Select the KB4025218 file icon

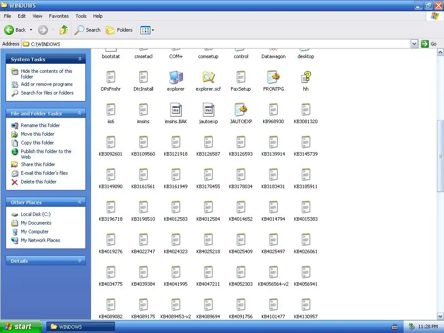point(208,240)
